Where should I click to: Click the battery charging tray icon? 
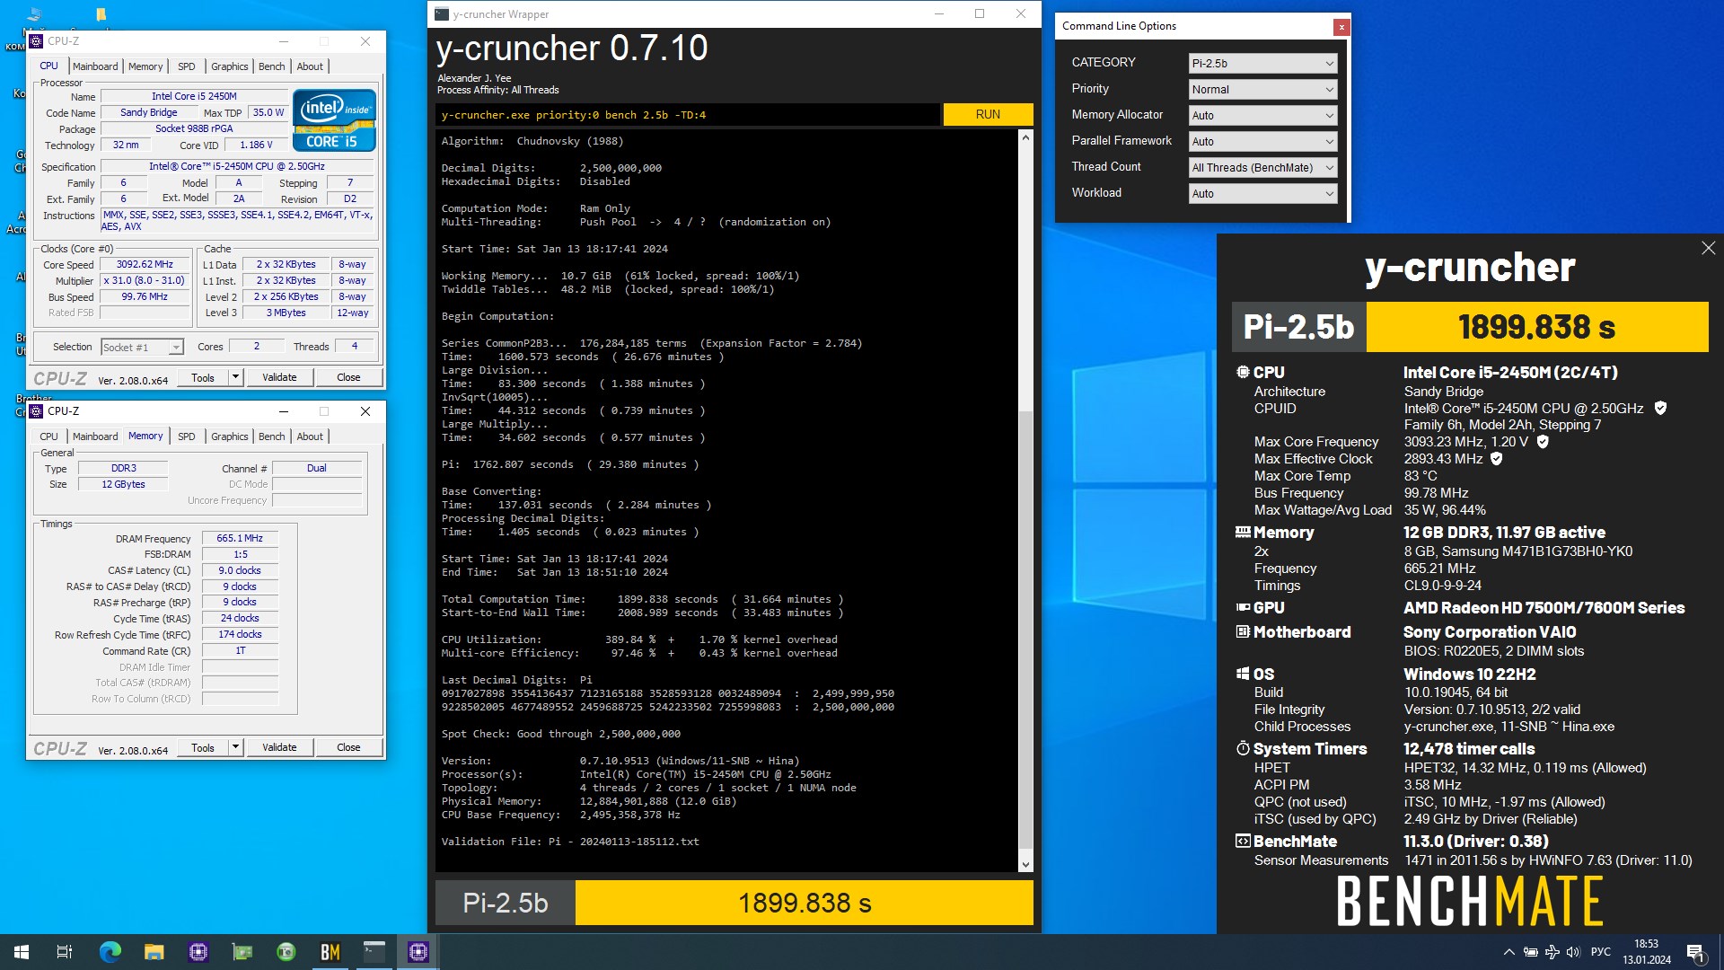[x=1530, y=952]
